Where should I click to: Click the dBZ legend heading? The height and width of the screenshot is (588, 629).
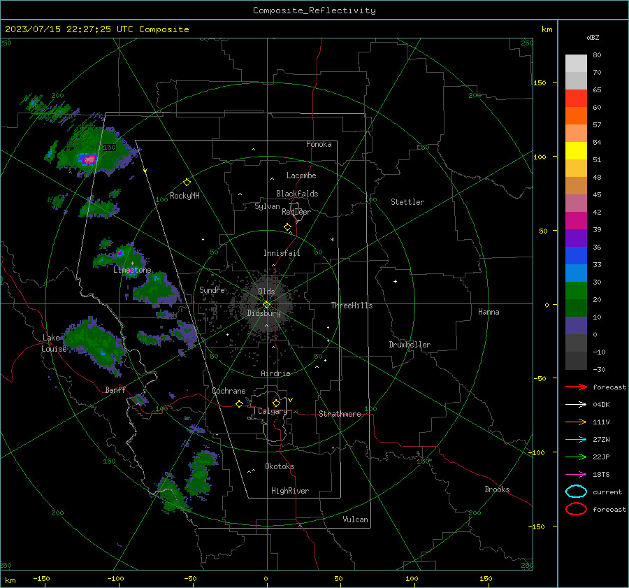(x=593, y=37)
